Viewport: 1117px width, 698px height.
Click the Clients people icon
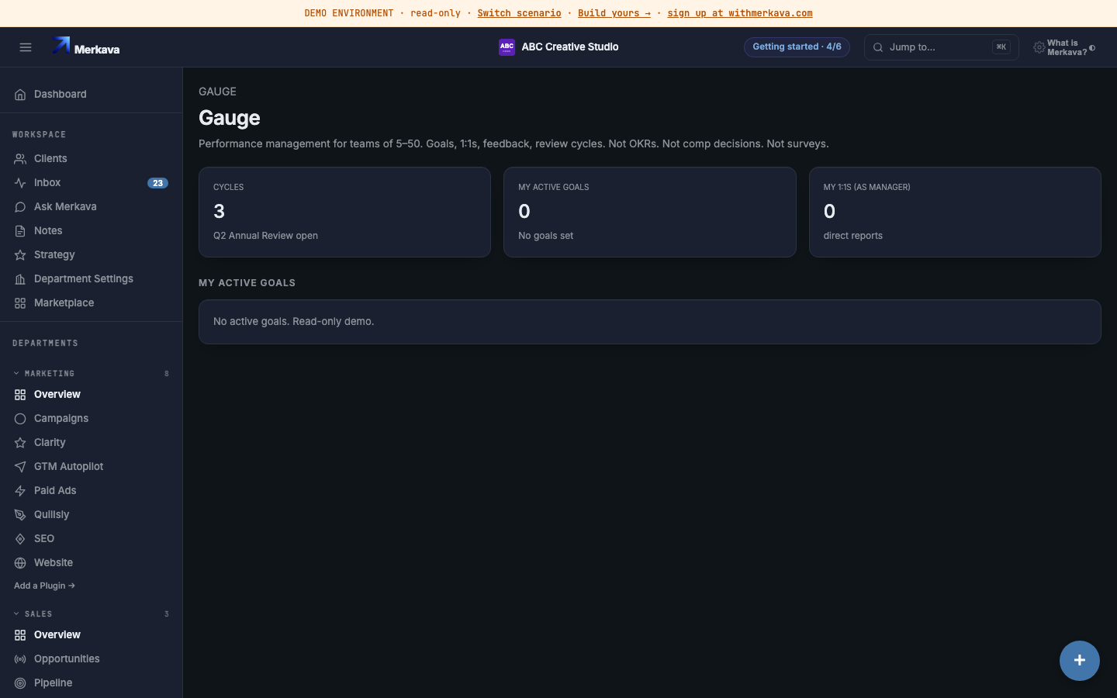pyautogui.click(x=20, y=159)
